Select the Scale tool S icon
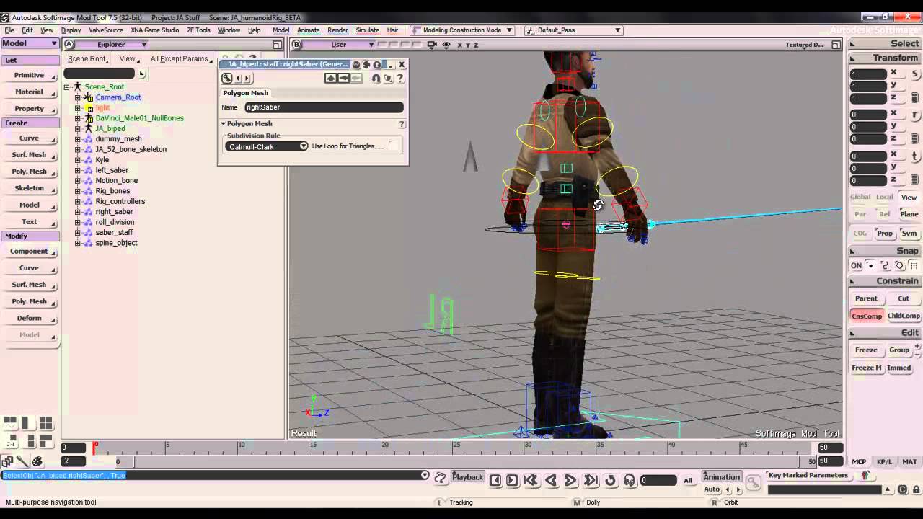 (915, 74)
